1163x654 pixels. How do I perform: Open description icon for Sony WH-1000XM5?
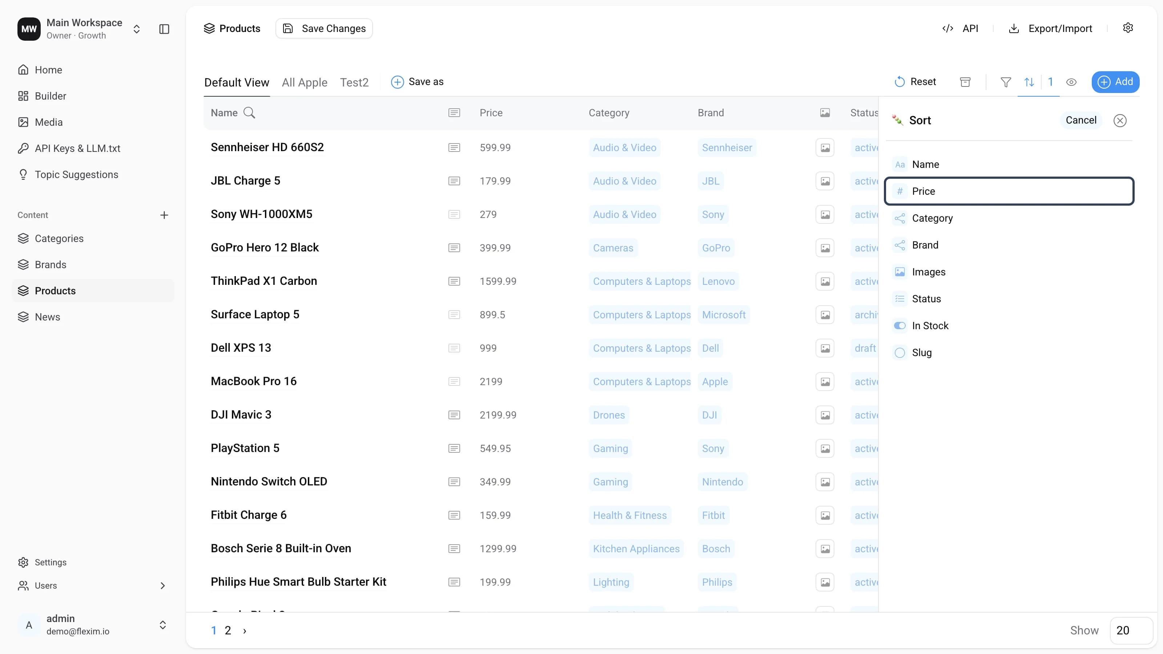pos(454,214)
